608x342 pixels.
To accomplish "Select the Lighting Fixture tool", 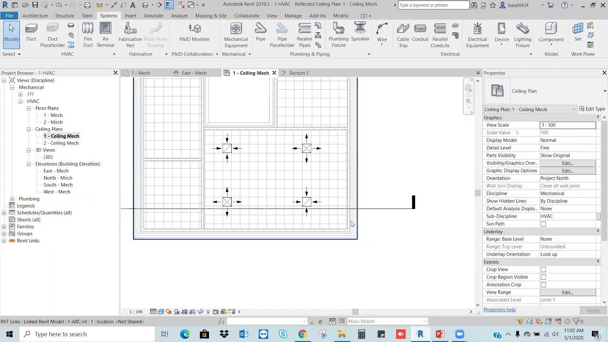I will [522, 36].
